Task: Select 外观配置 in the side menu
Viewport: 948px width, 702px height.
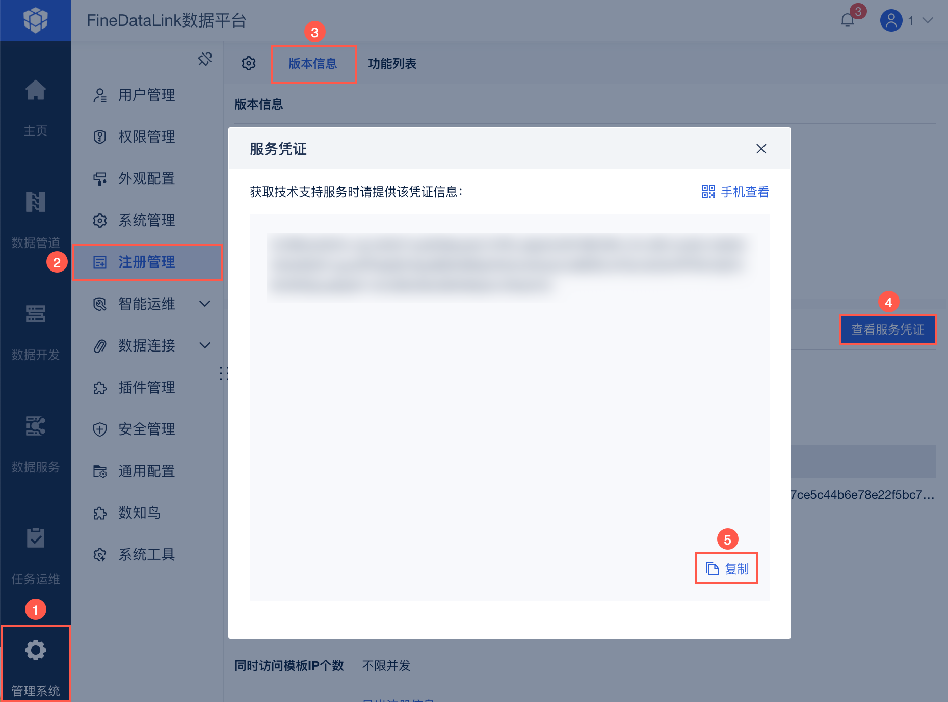Action: [147, 179]
